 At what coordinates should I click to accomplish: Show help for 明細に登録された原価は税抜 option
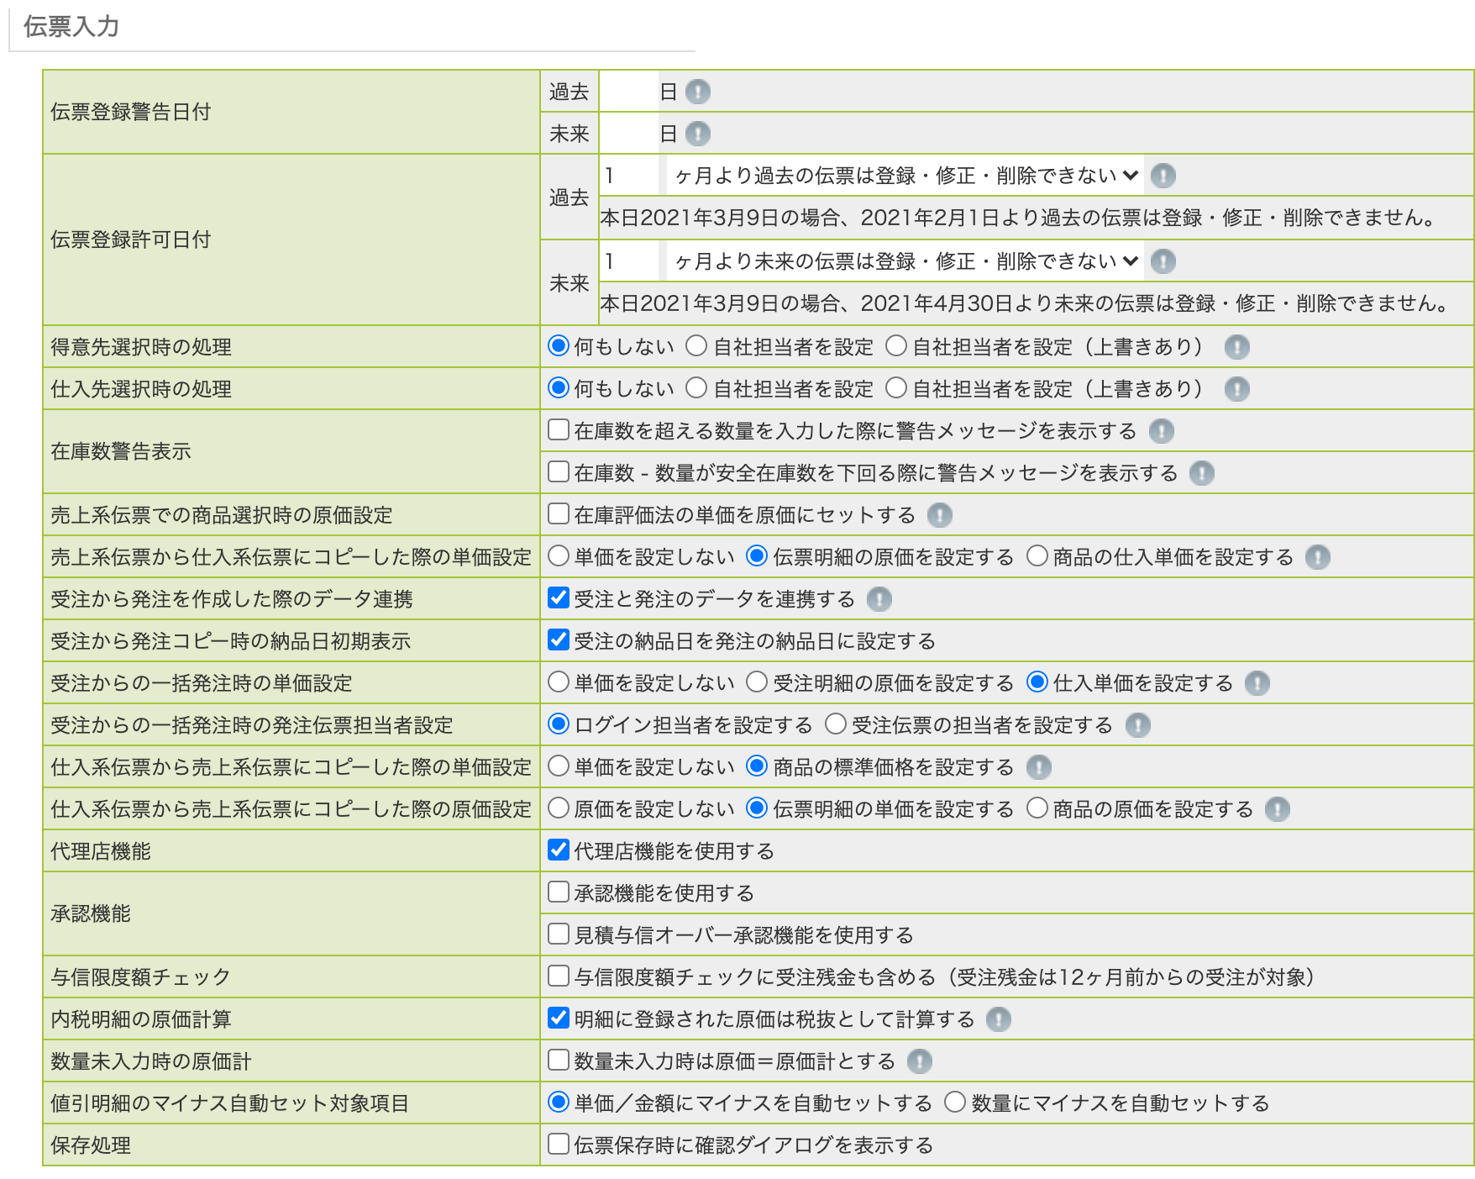tap(998, 1019)
